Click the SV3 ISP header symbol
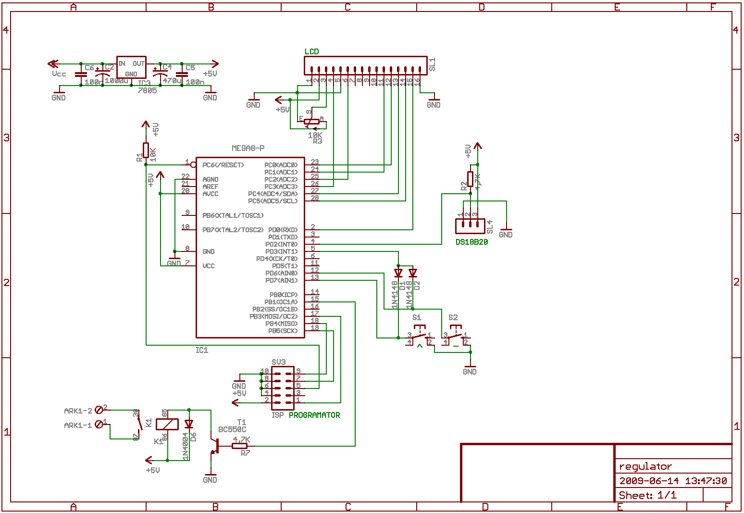This screenshot has height=513, width=744. [282, 388]
